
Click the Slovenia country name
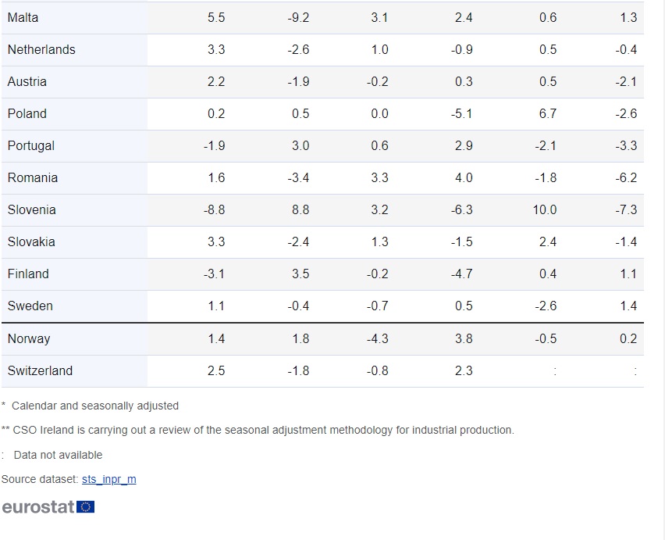[x=32, y=209]
